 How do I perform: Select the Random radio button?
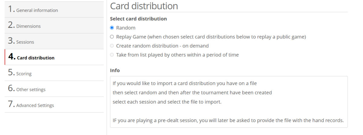coord(112,28)
